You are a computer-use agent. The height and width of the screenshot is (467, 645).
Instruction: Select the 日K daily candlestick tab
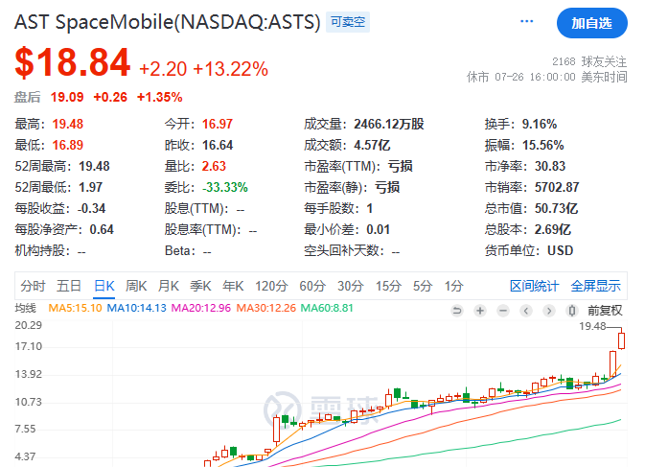pyautogui.click(x=104, y=286)
